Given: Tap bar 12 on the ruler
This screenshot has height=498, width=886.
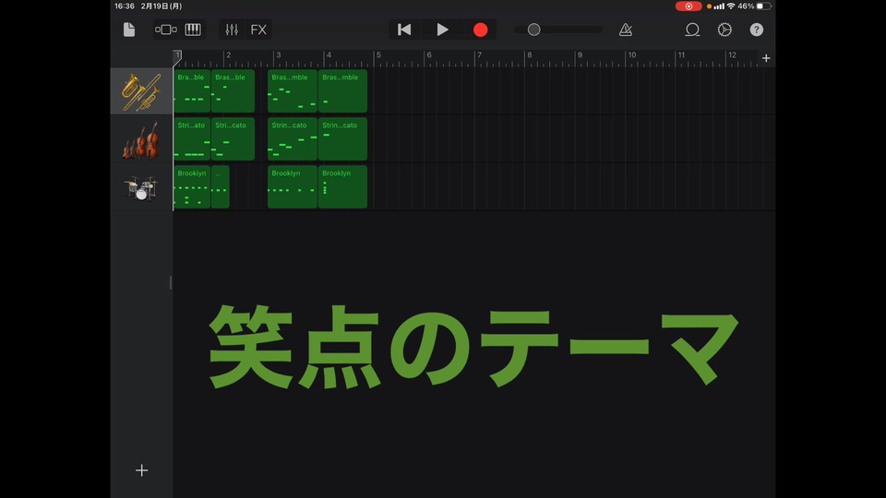Looking at the screenshot, I should point(732,54).
